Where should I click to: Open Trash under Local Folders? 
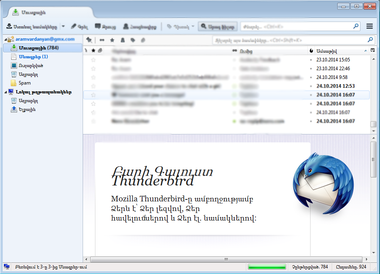(28, 101)
